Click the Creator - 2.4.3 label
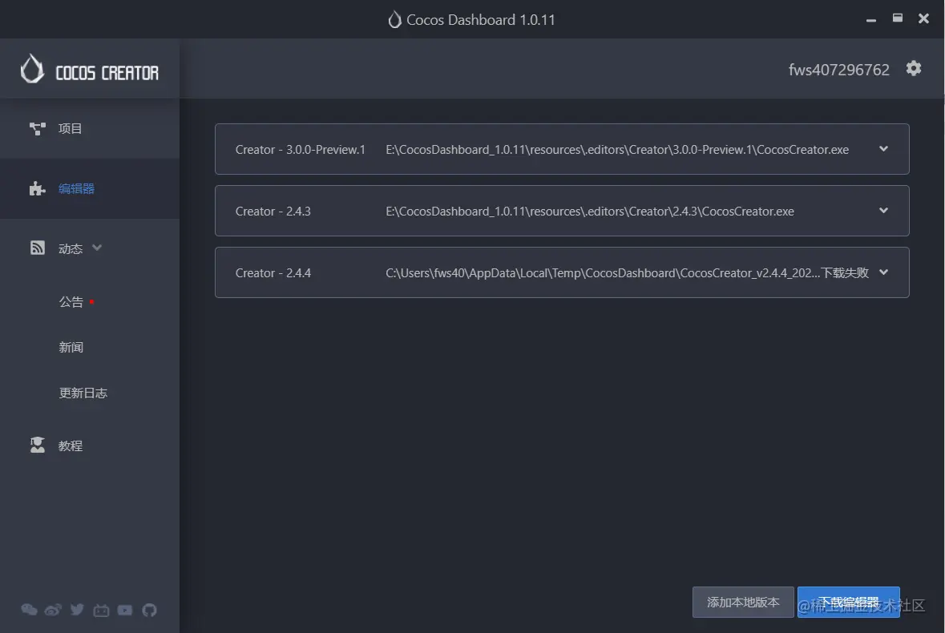This screenshot has height=633, width=945. pos(273,212)
